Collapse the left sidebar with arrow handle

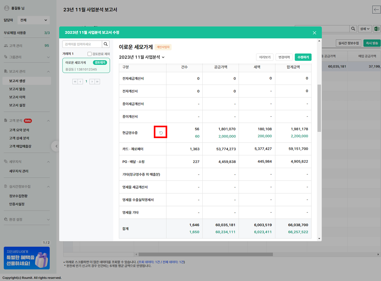(x=56, y=146)
